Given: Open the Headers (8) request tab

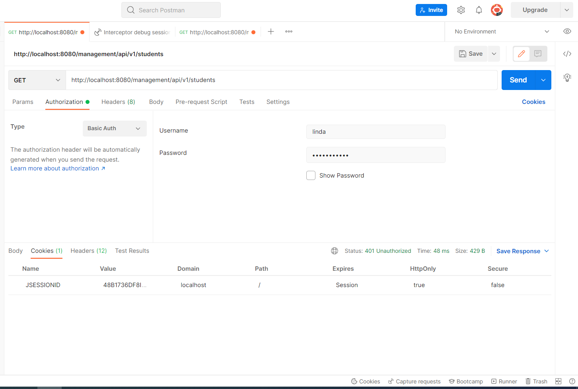Looking at the screenshot, I should [x=118, y=102].
